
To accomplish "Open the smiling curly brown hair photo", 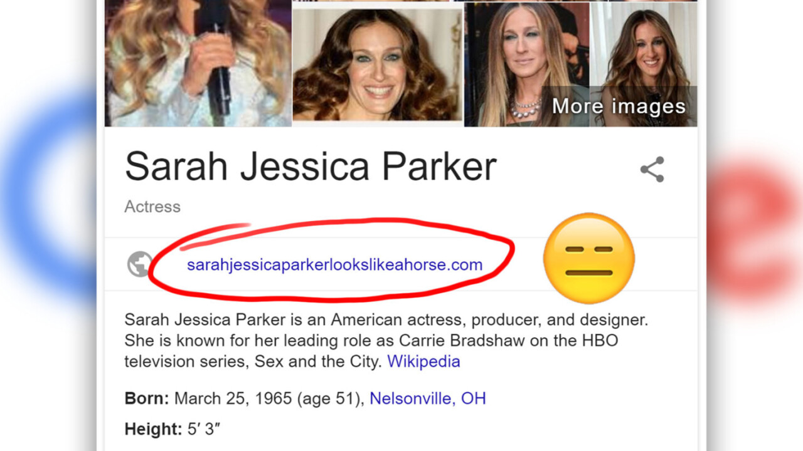I will 378,65.
